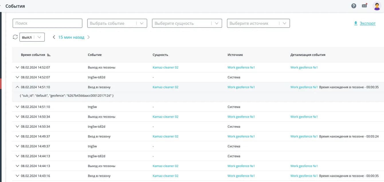Collapse expanded row 14:51:10 Вход в геозону
384x182 pixels.
(17, 87)
